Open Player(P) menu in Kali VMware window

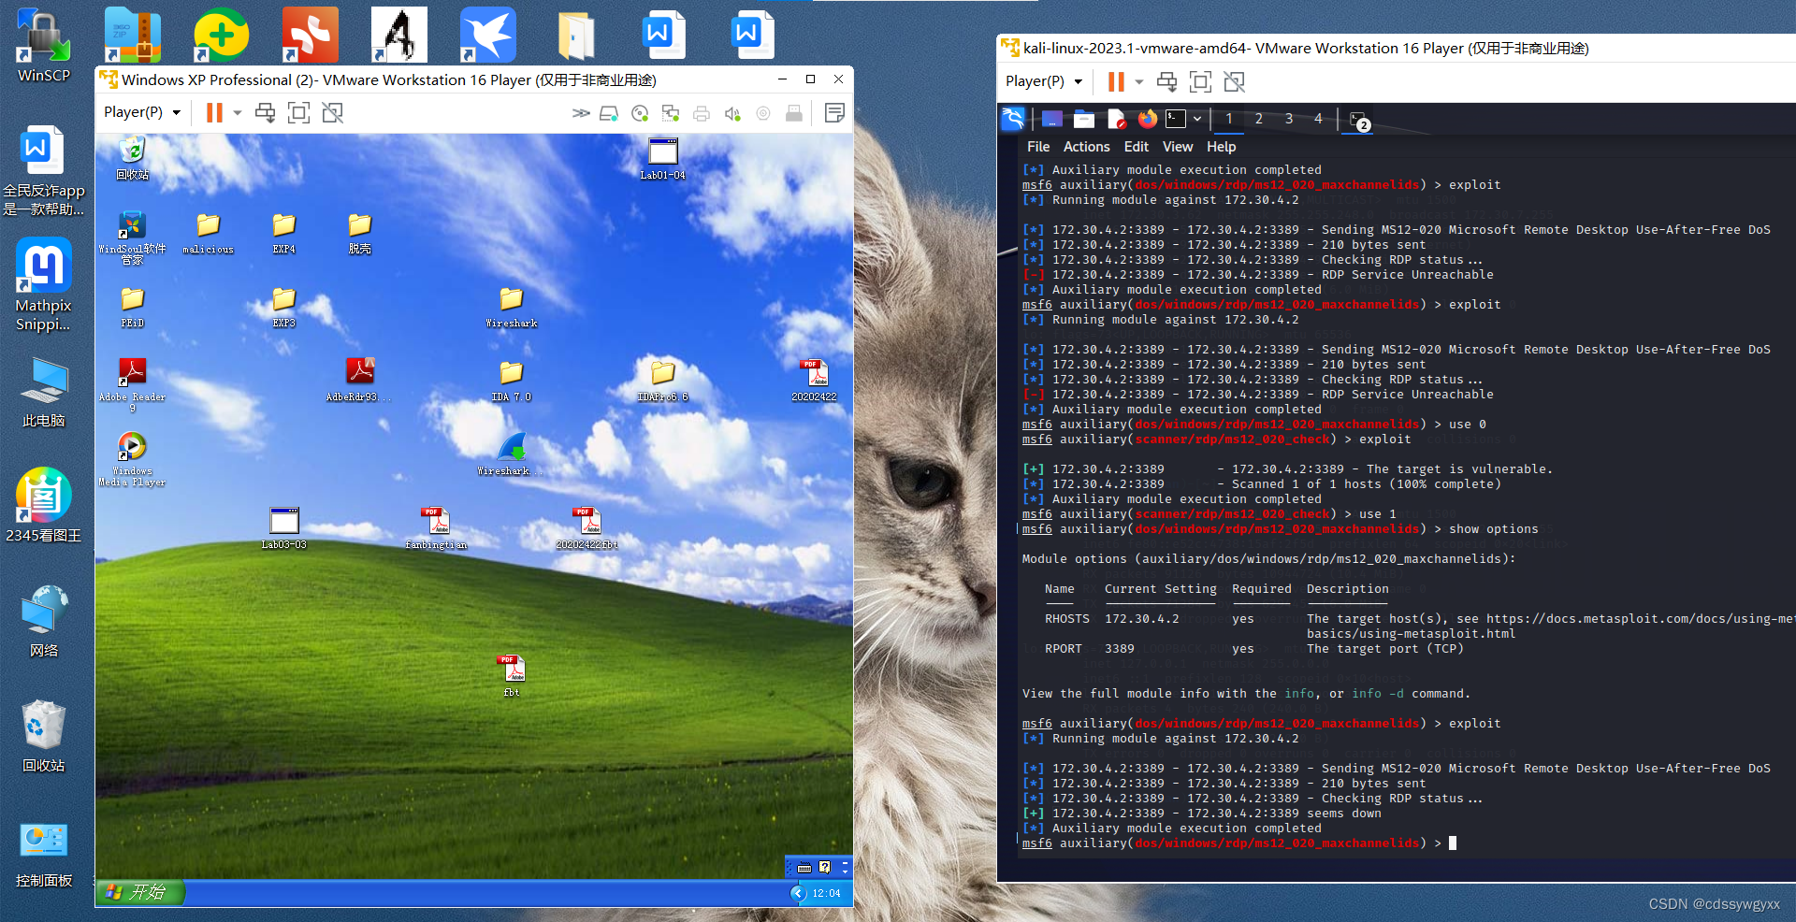click(x=1043, y=81)
